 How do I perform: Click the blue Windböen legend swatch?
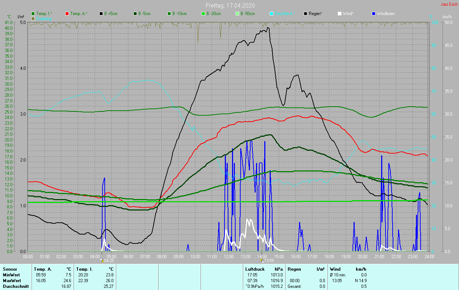pos(374,14)
